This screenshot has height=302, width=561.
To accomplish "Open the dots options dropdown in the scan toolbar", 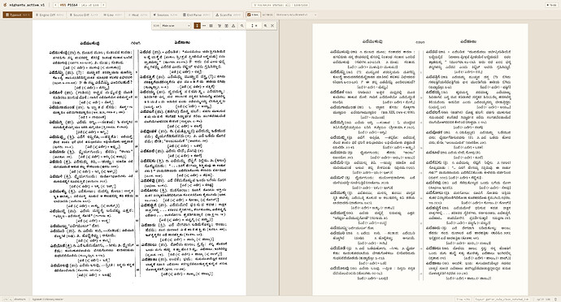I will pos(254,26).
